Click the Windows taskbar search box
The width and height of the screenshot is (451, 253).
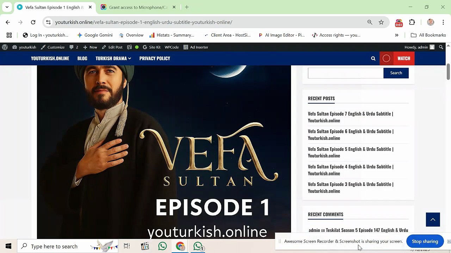(x=68, y=246)
